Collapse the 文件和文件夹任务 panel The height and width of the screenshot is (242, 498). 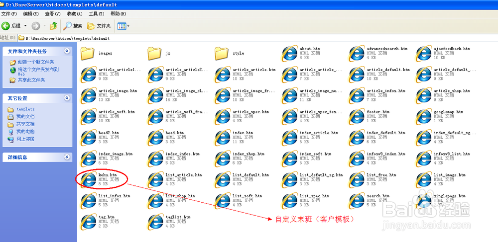tap(67, 51)
